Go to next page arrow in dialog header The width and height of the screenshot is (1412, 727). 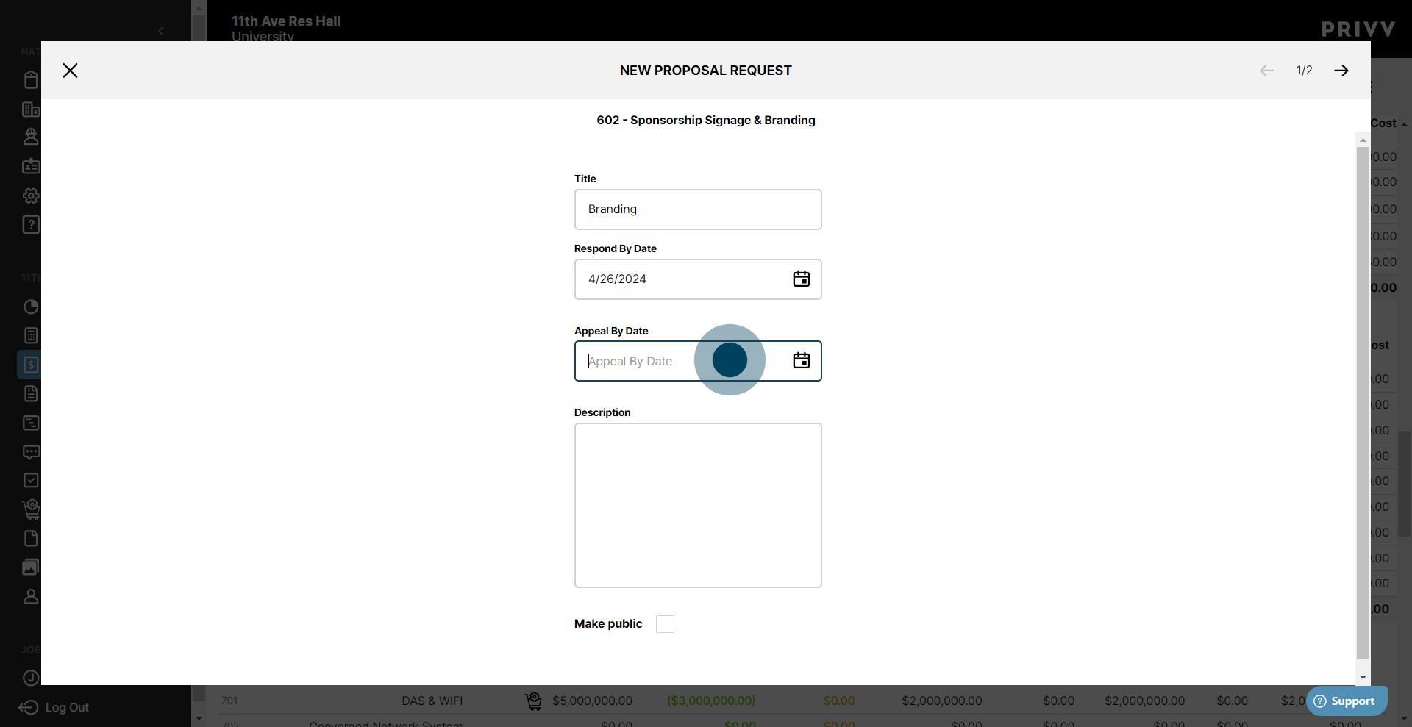1341,71
